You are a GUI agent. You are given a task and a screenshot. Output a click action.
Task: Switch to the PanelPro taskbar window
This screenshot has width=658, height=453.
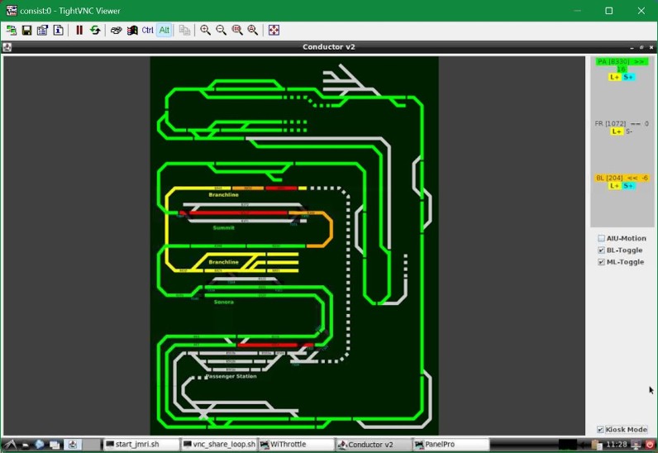(x=446, y=445)
